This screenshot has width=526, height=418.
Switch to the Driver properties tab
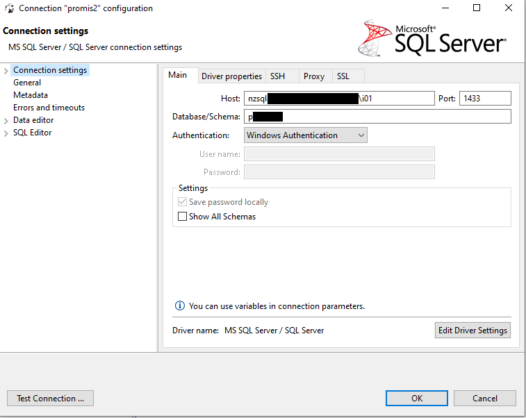(231, 76)
